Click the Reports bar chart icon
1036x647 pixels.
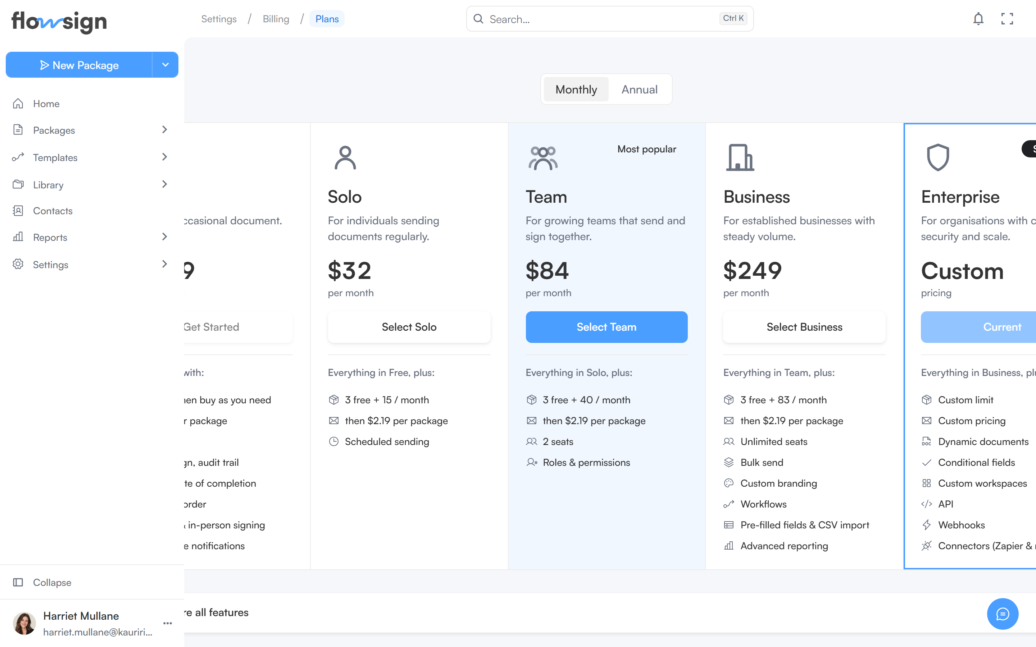click(18, 237)
